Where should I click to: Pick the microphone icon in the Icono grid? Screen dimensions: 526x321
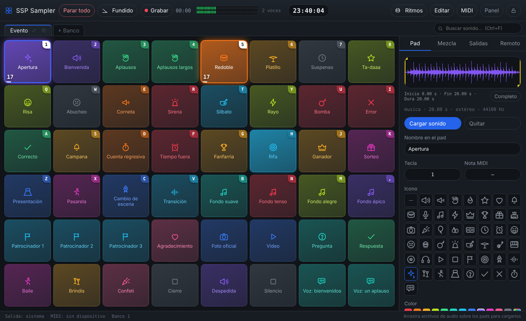(x=426, y=215)
